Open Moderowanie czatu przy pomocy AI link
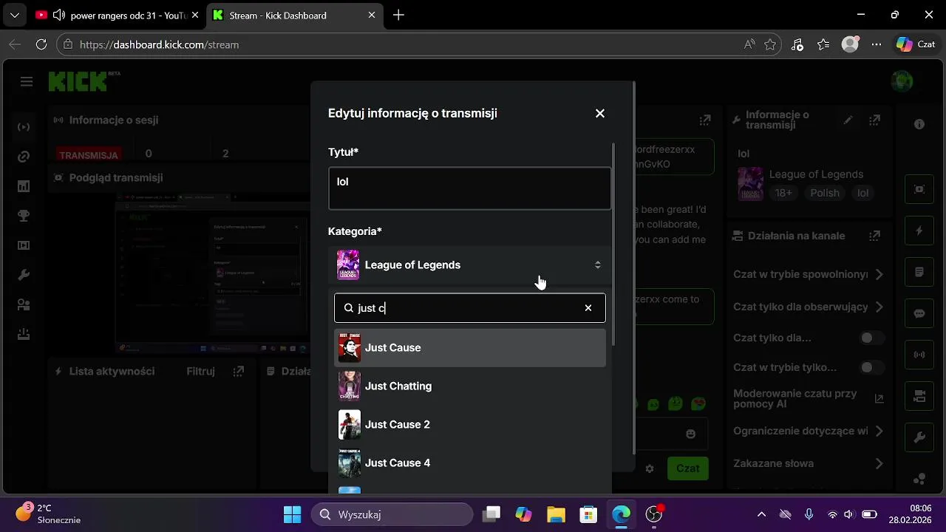The width and height of the screenshot is (946, 532). click(809, 399)
